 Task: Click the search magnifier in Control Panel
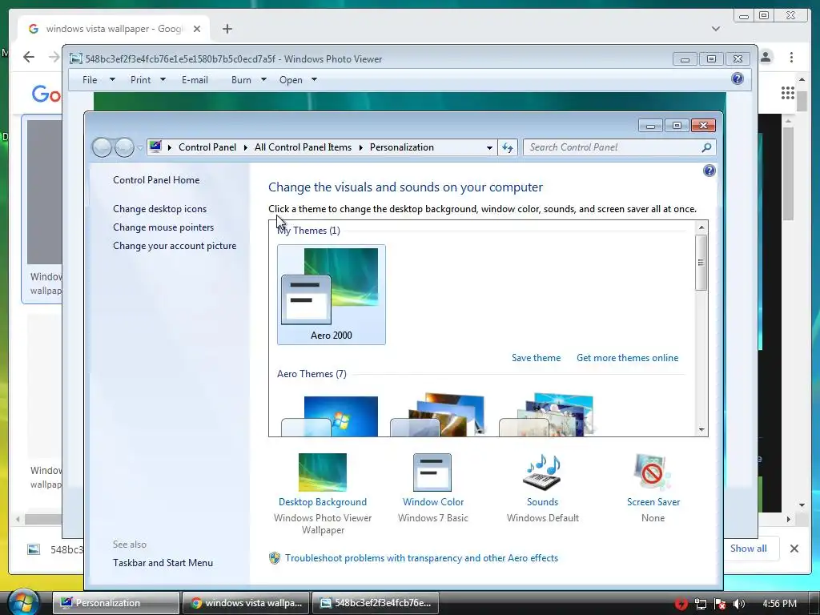click(x=706, y=147)
